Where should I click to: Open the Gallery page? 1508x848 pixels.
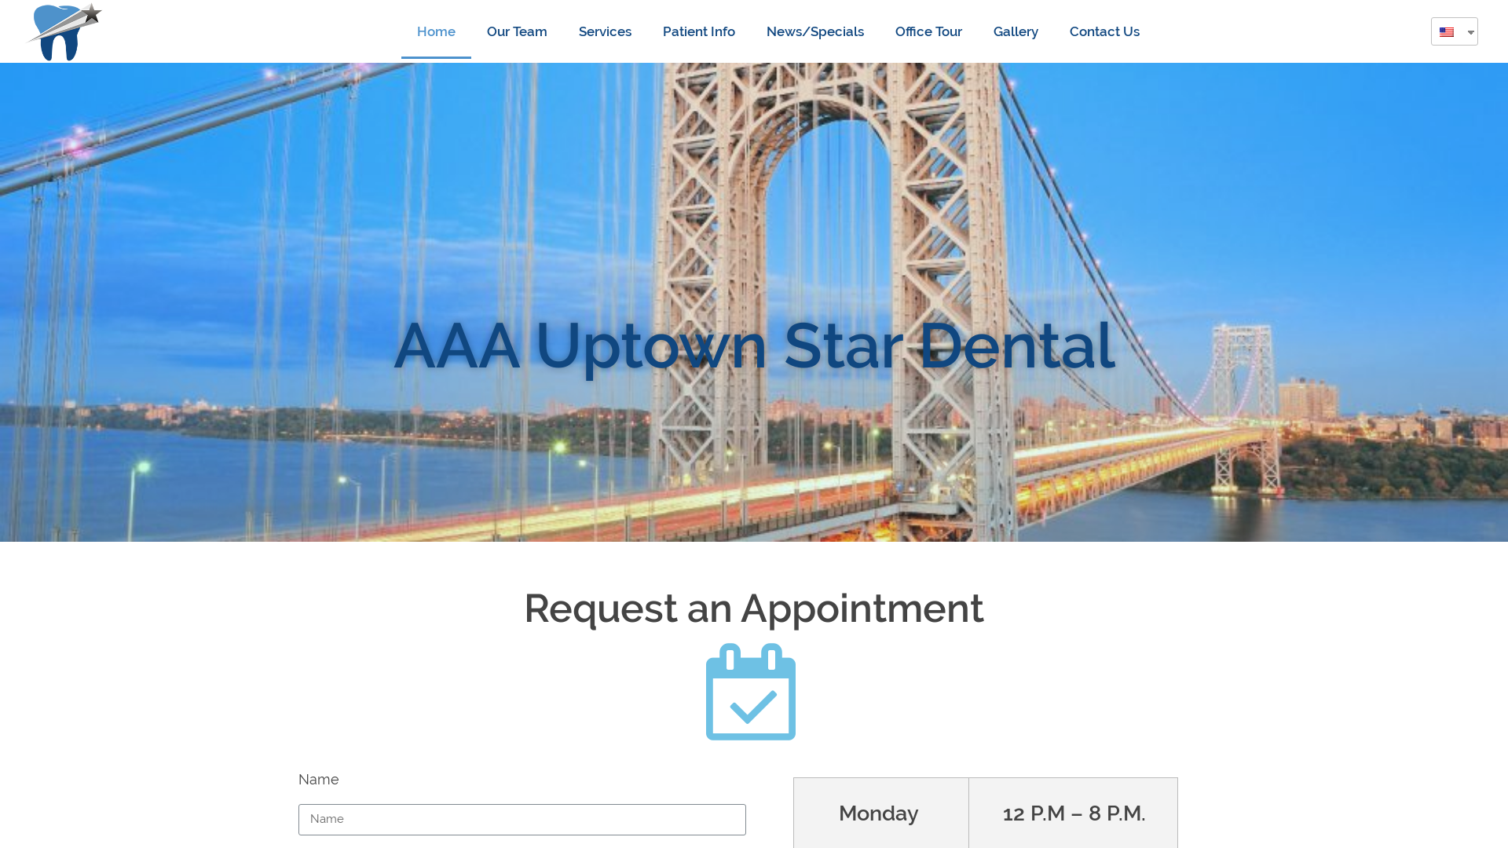(x=1016, y=31)
